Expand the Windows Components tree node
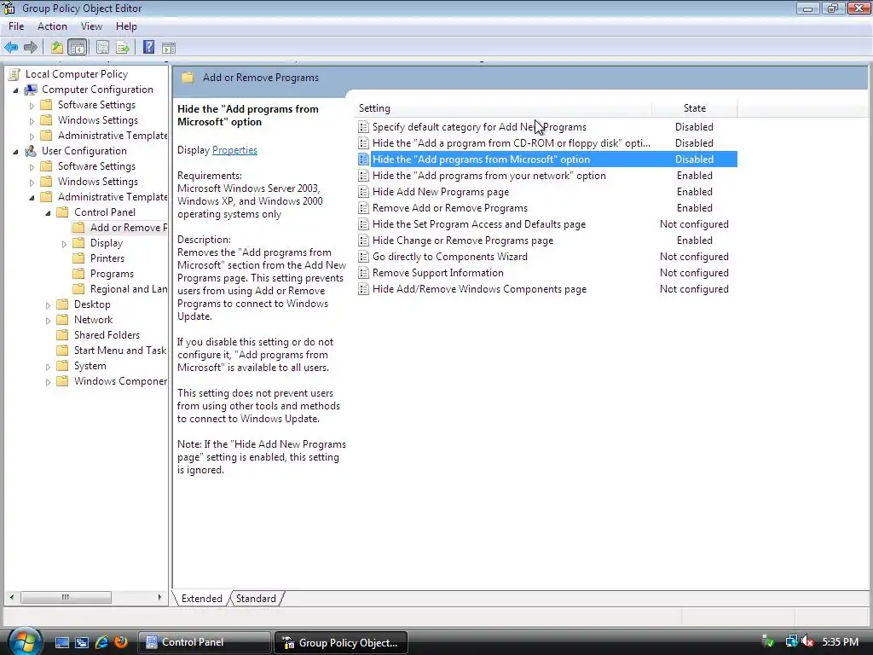The image size is (873, 655). tap(48, 381)
